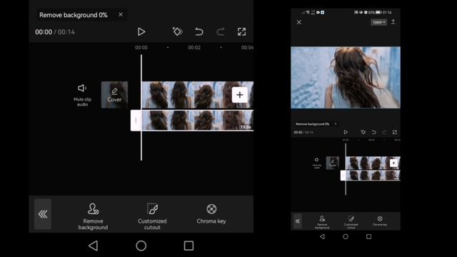Tap Android home button in phone view
457x257 pixels.
[x=346, y=236]
